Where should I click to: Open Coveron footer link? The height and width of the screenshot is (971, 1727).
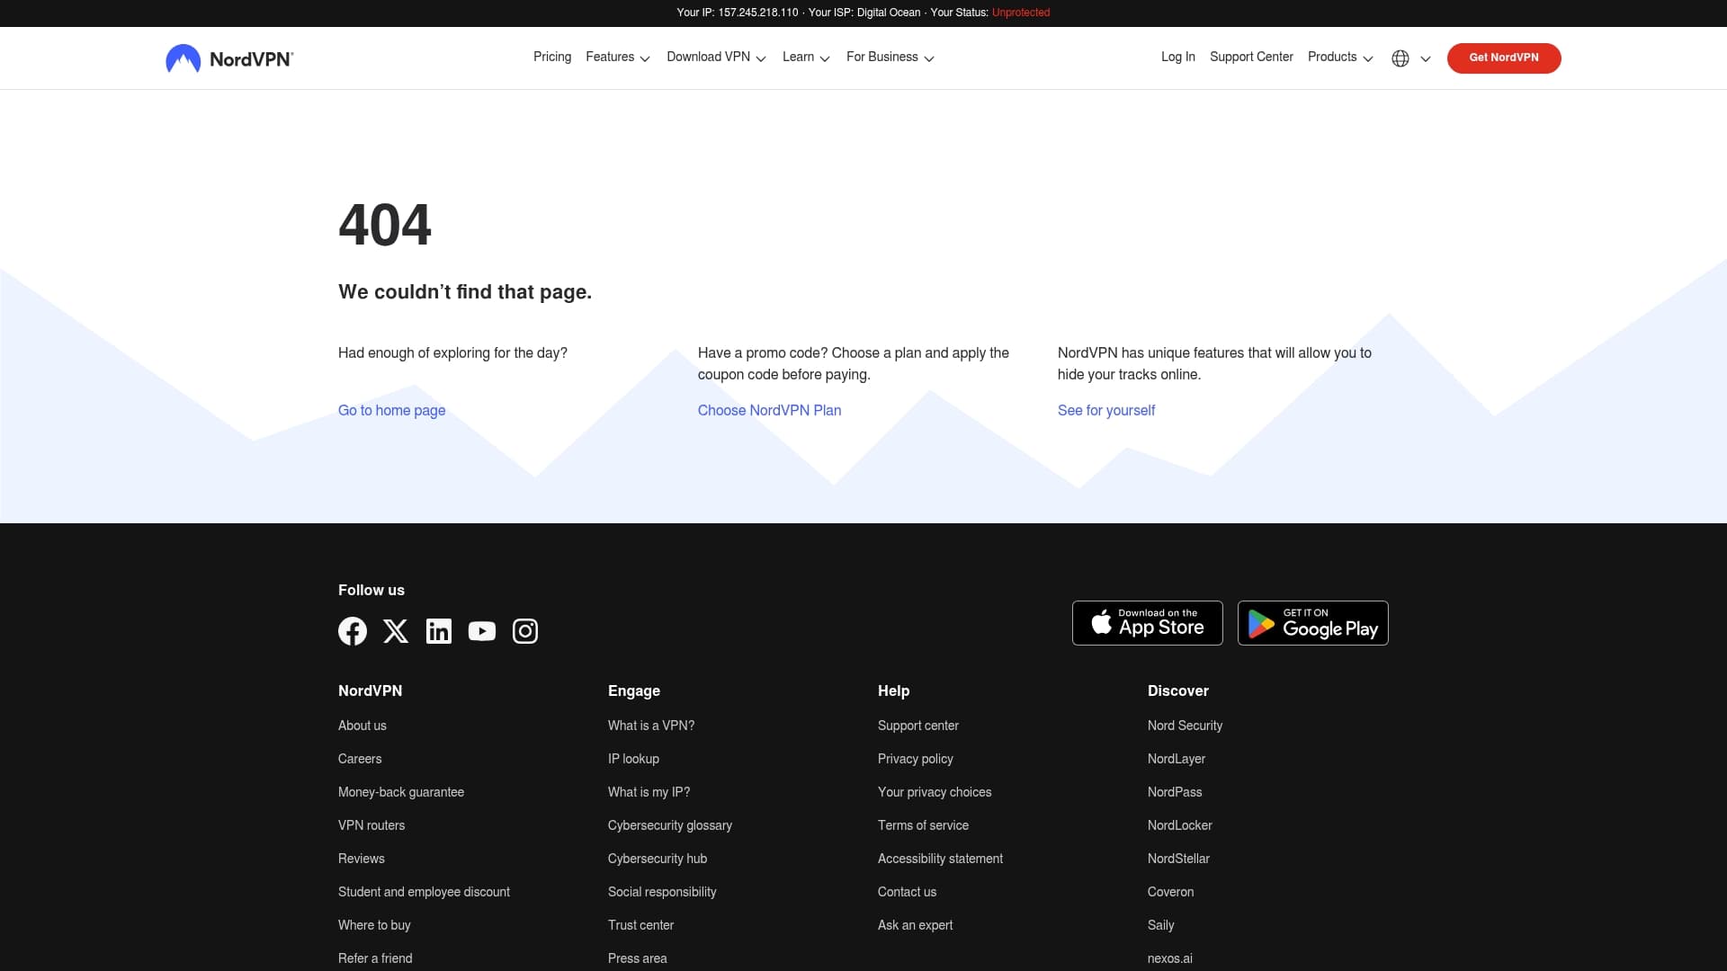1171,892
